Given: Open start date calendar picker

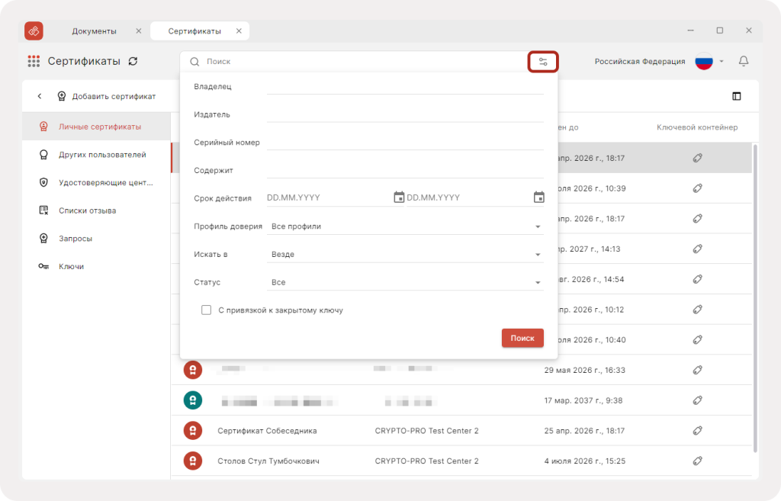Looking at the screenshot, I should click(x=399, y=198).
